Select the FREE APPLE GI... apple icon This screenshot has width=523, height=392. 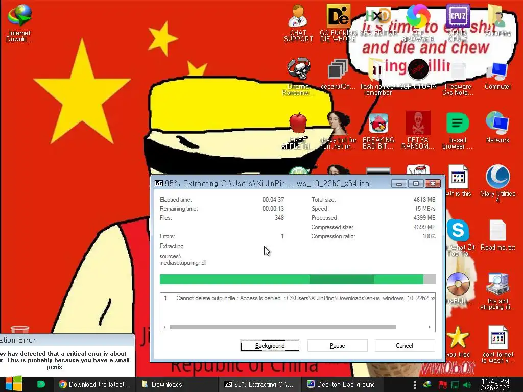point(298,131)
